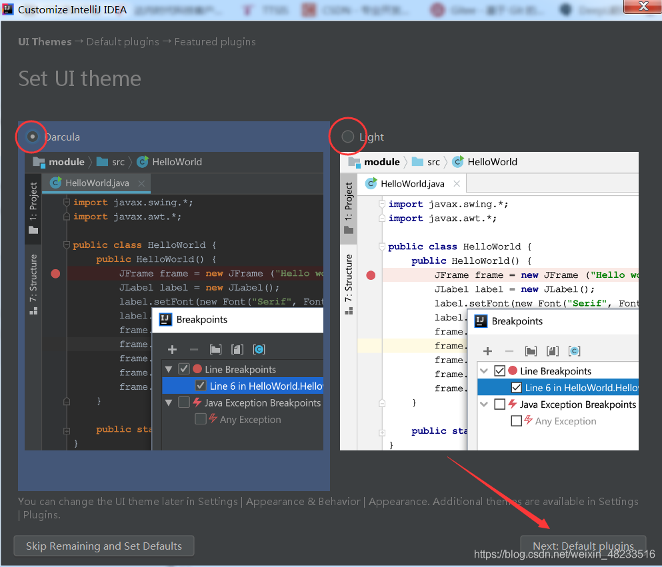Click the IntelliJ IDEA icon in window title bar
Screen dimensions: 662x567
click(x=7, y=9)
